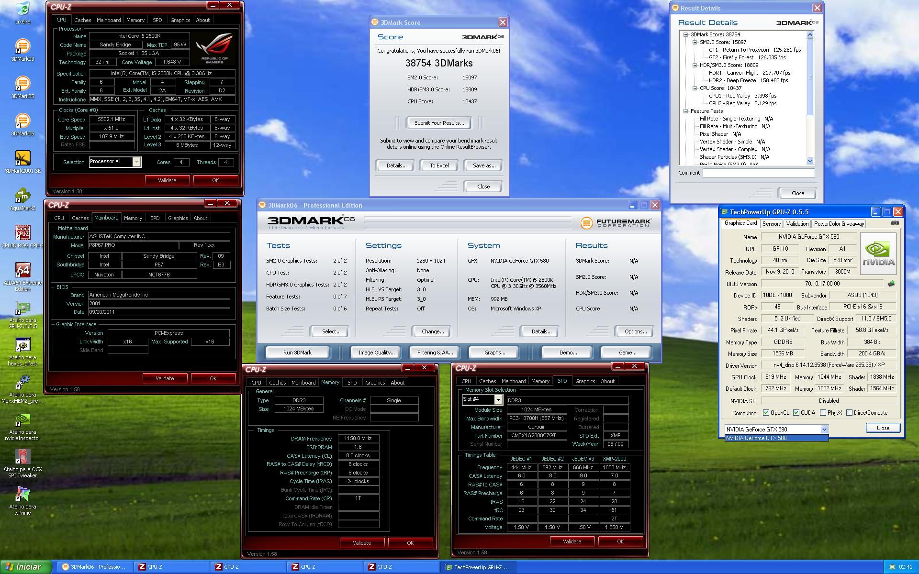The image size is (919, 574).
Task: Open the GPU-Z graphics card selector dropdown
Action: tap(824, 429)
